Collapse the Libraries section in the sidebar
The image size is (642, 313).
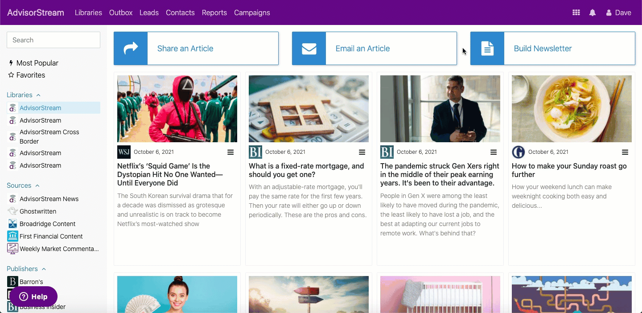click(x=24, y=95)
